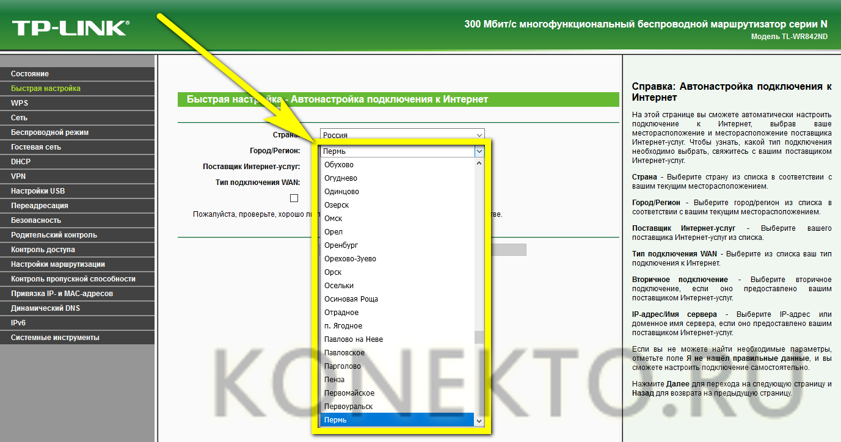Open the IPv6 menu section
The height and width of the screenshot is (442, 841).
77,323
